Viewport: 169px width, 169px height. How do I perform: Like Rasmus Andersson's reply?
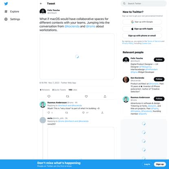83,112
